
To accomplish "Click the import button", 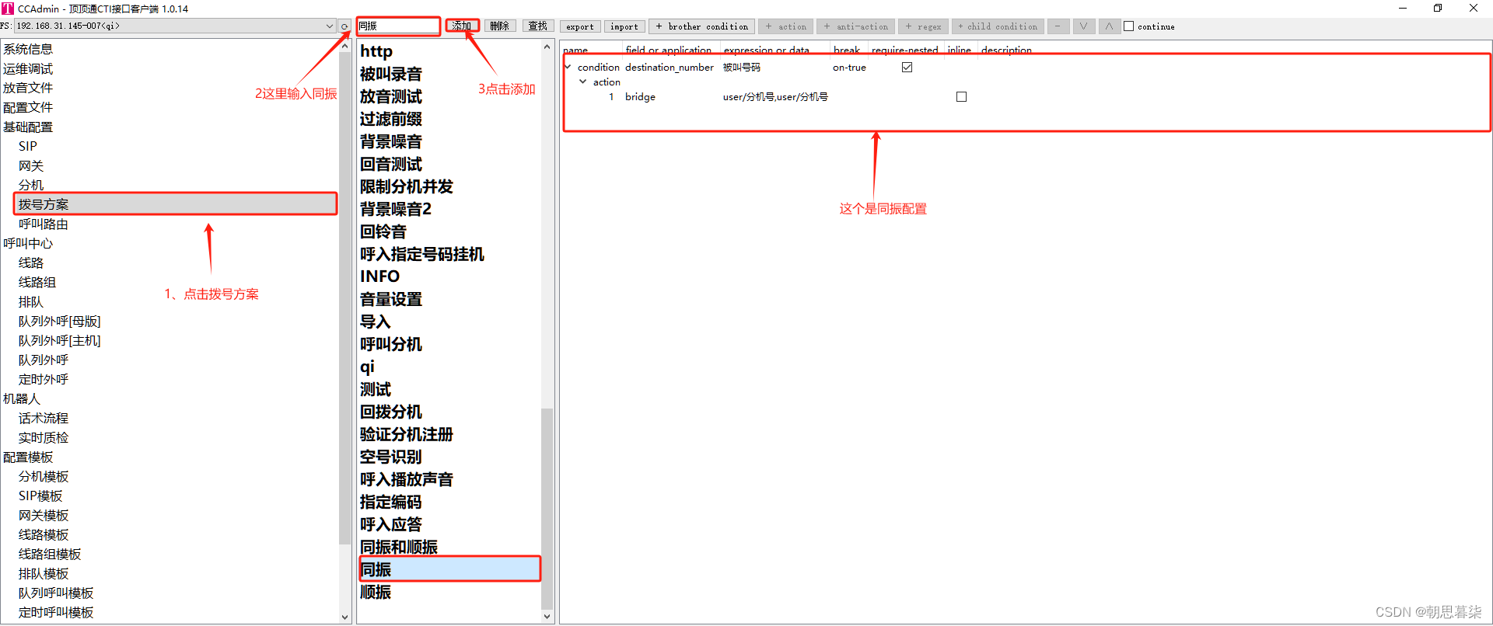I will 624,26.
